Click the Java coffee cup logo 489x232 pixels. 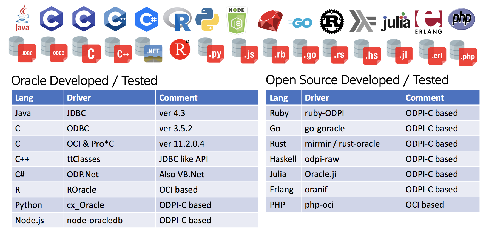click(22, 18)
